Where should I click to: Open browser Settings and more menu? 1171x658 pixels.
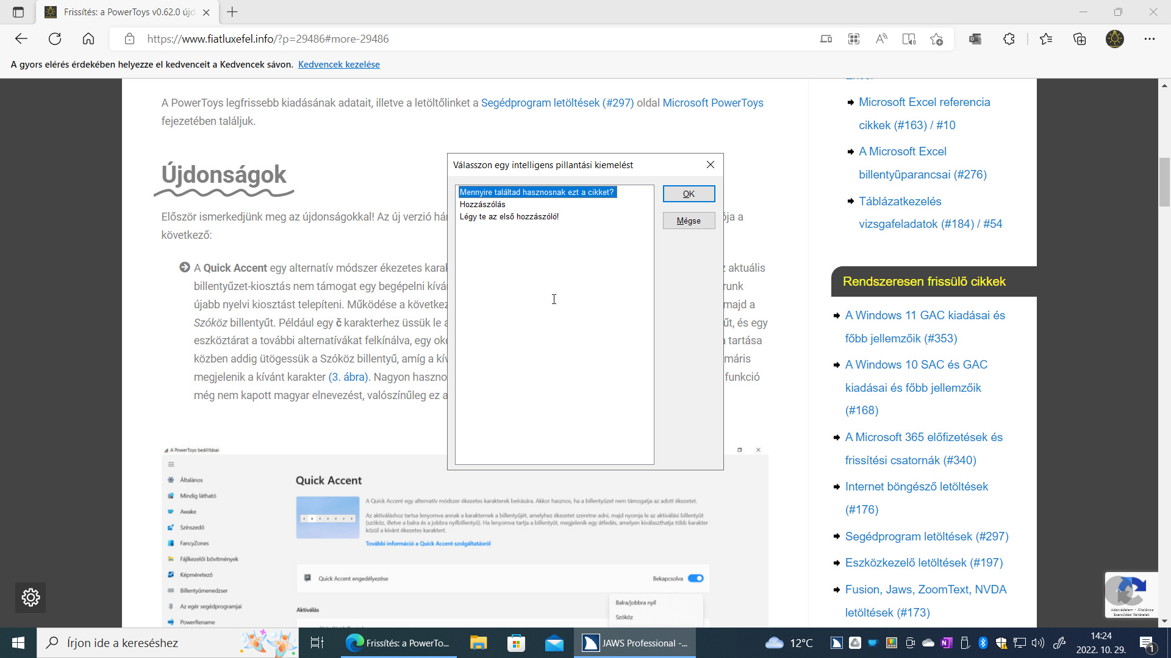1150,39
